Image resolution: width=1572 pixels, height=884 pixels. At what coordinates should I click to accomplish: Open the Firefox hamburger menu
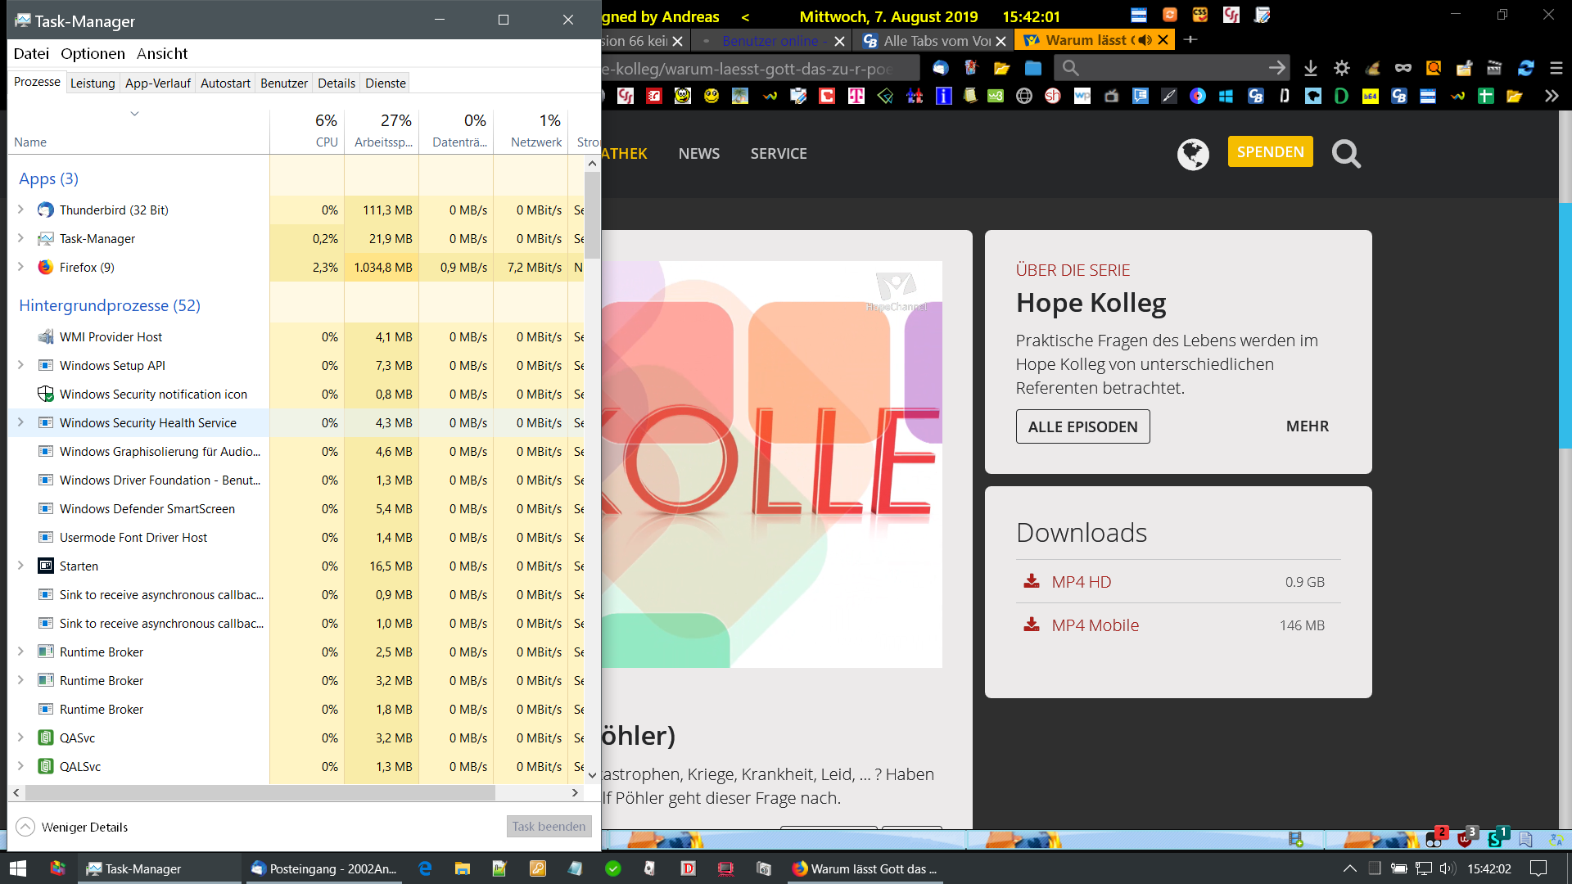[x=1556, y=69]
